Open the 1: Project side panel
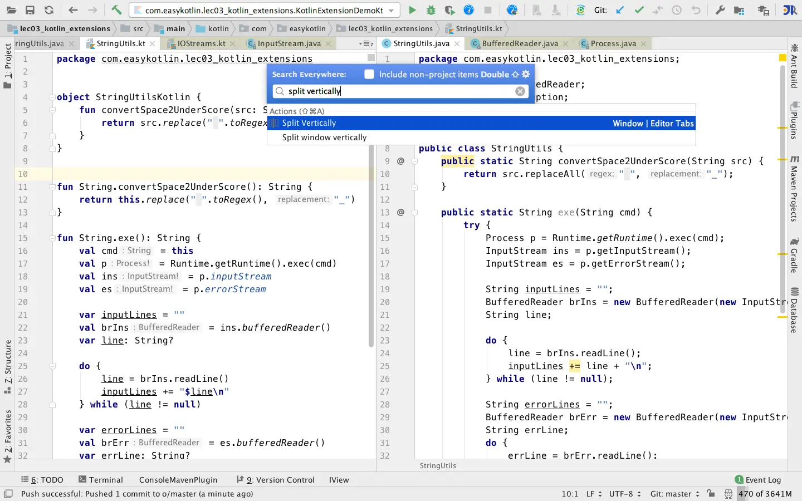 pyautogui.click(x=7, y=66)
